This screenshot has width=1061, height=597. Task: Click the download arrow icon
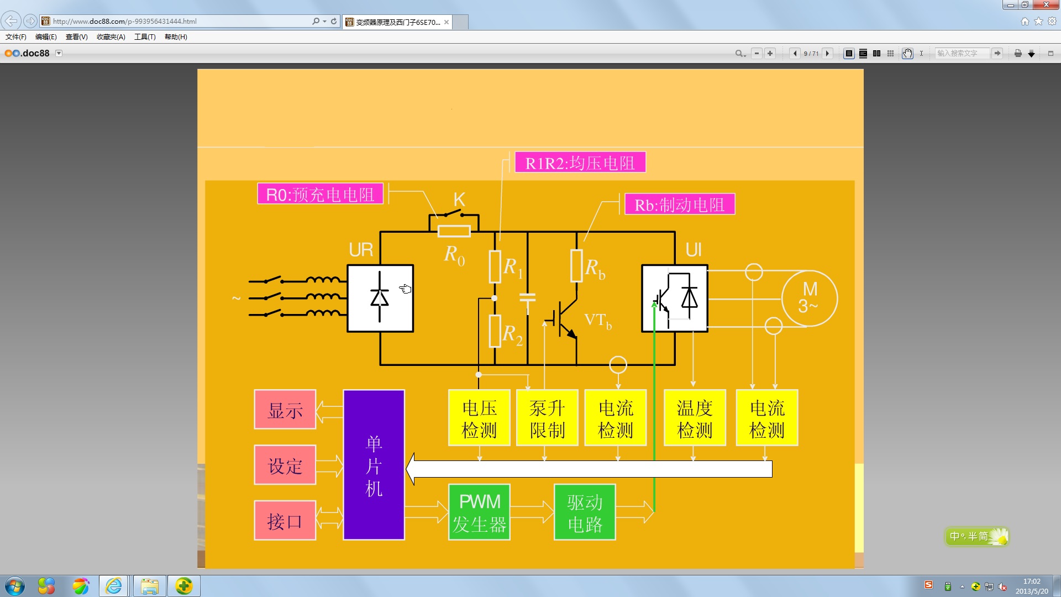[1031, 54]
